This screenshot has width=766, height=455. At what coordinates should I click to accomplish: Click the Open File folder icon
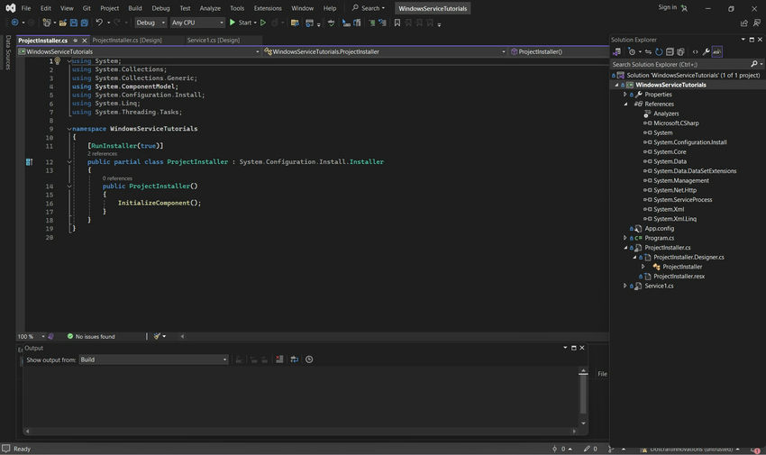click(x=63, y=23)
